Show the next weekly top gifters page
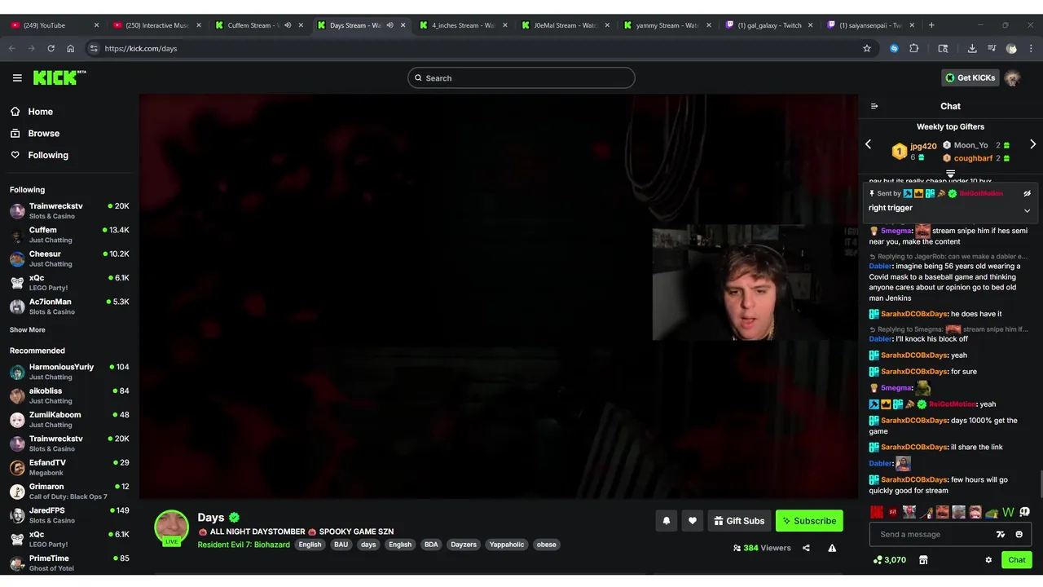This screenshot has width=1043, height=587. tap(1032, 144)
